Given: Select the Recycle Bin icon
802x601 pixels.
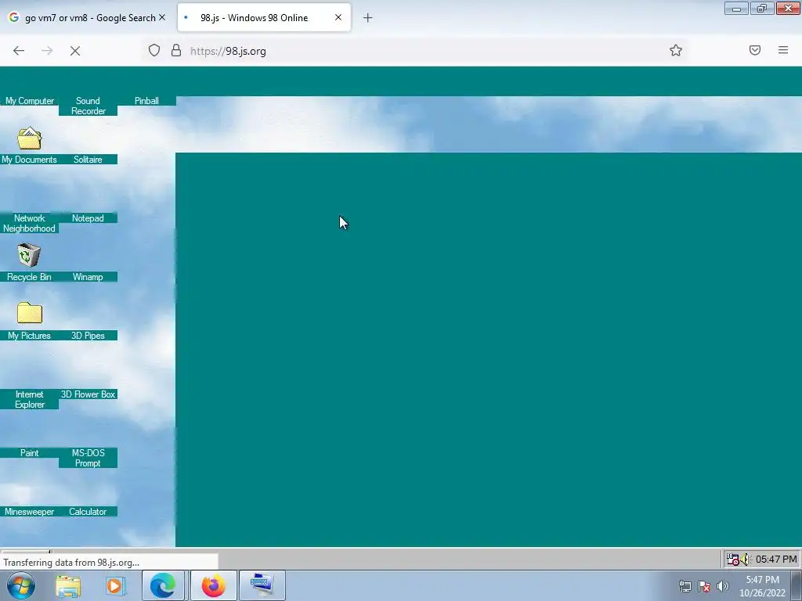Looking at the screenshot, I should tap(29, 255).
